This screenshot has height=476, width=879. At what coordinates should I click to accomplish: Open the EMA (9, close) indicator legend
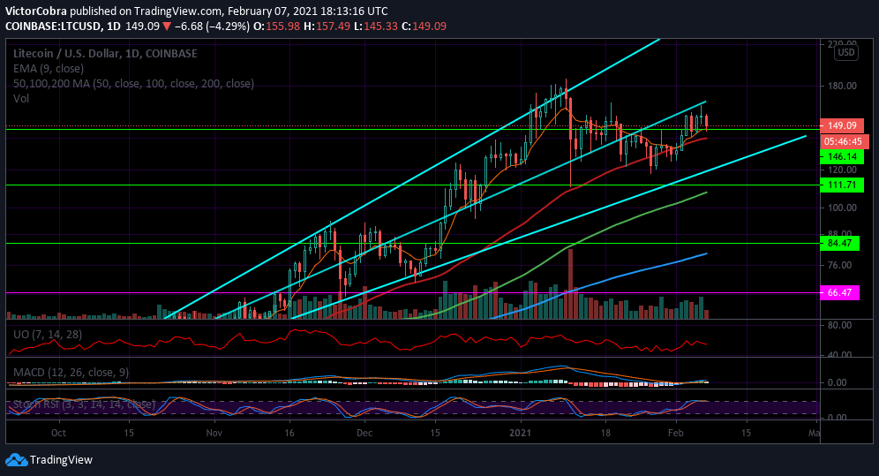(x=49, y=68)
